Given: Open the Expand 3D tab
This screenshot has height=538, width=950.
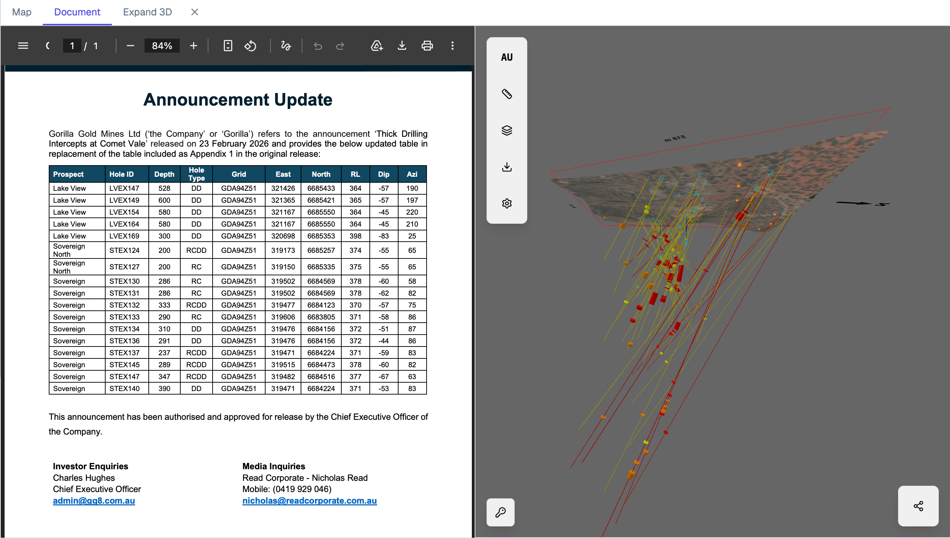Looking at the screenshot, I should pyautogui.click(x=147, y=12).
